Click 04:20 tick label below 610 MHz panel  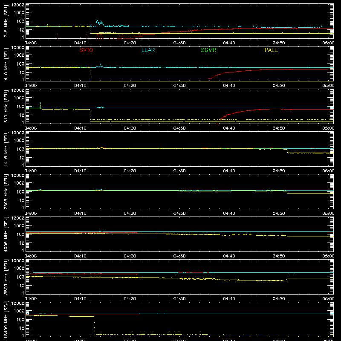click(x=130, y=128)
